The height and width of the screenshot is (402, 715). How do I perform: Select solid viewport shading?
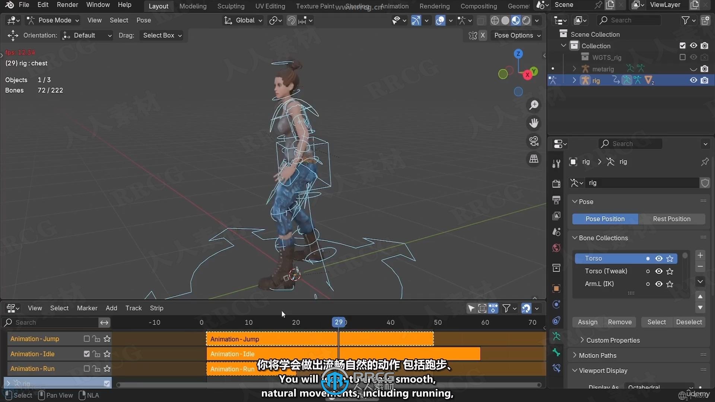505,20
